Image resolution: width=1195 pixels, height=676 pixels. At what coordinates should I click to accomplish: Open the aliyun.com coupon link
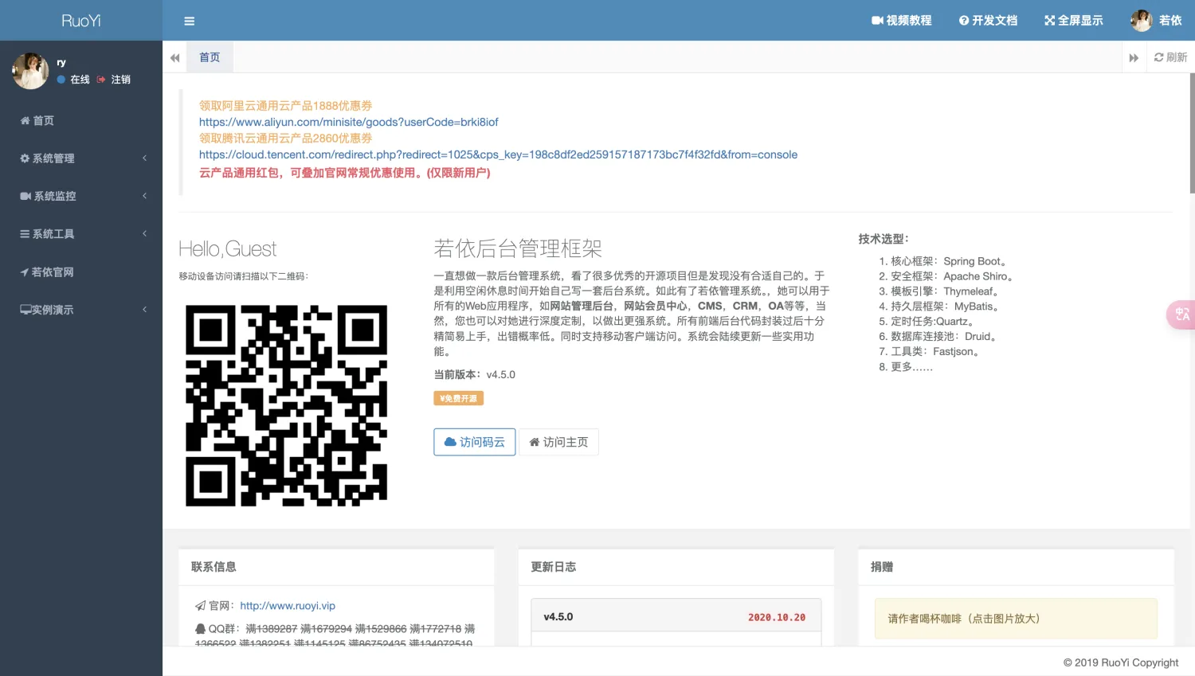coord(349,122)
